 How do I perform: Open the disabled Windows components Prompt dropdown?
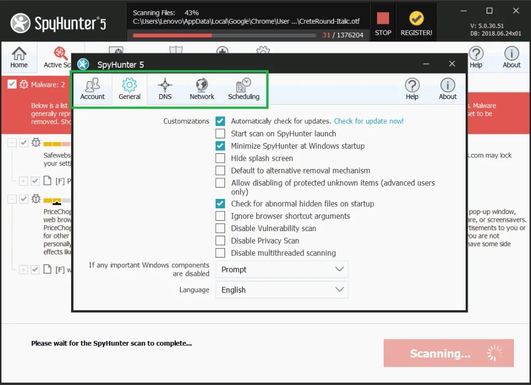pyautogui.click(x=282, y=269)
